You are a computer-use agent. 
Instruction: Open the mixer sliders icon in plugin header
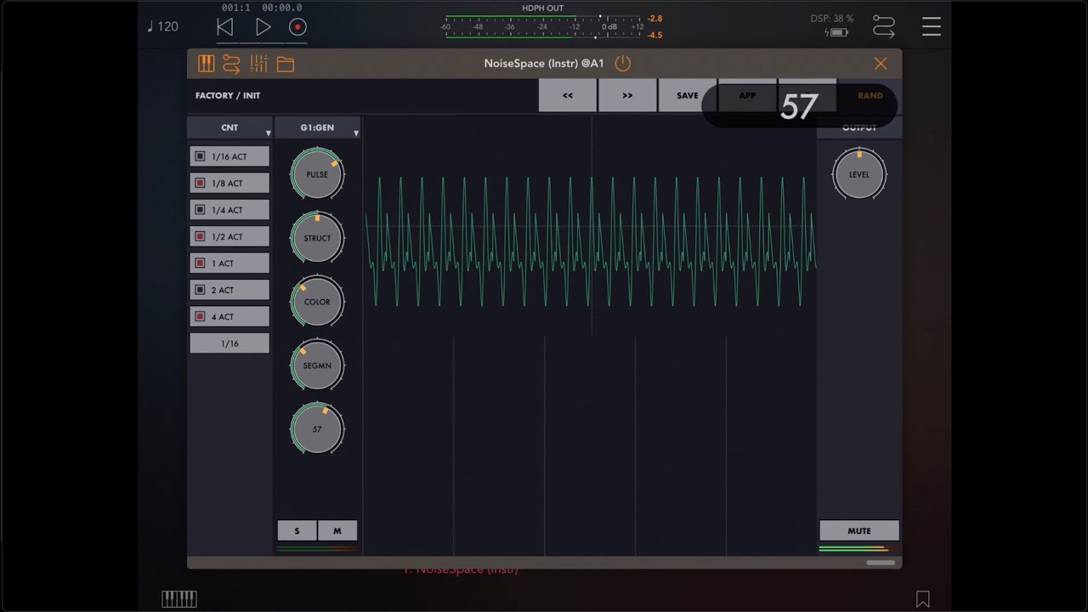259,64
